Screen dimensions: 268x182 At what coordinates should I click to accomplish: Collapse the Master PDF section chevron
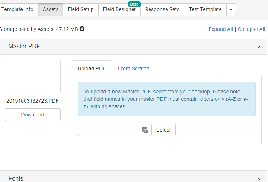259,47
